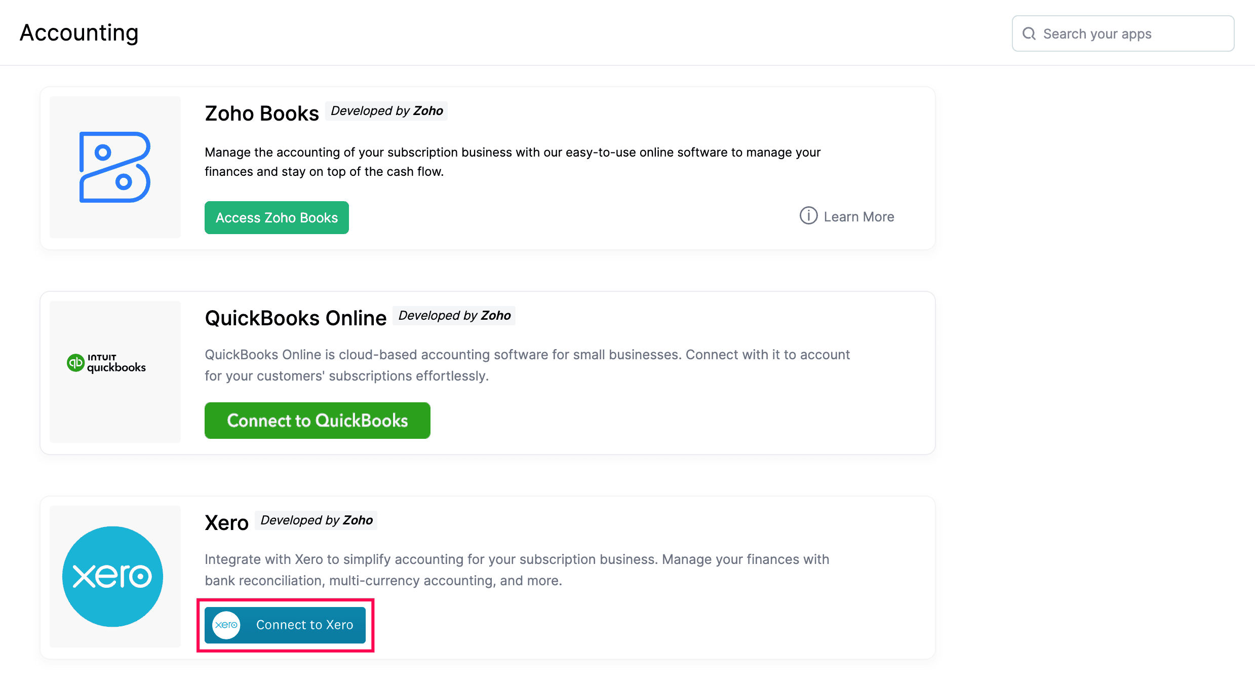The height and width of the screenshot is (681, 1255).
Task: Click the Developed by Zoho badge on QuickBooks Online
Action: [x=453, y=315]
